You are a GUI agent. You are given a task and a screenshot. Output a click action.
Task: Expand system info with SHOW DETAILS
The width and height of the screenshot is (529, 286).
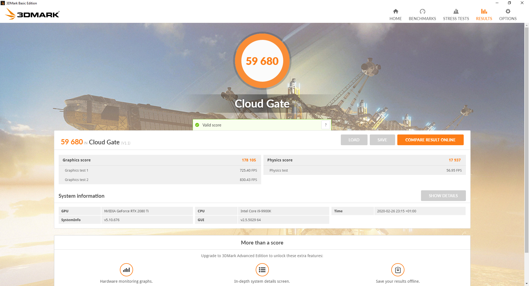click(x=443, y=196)
